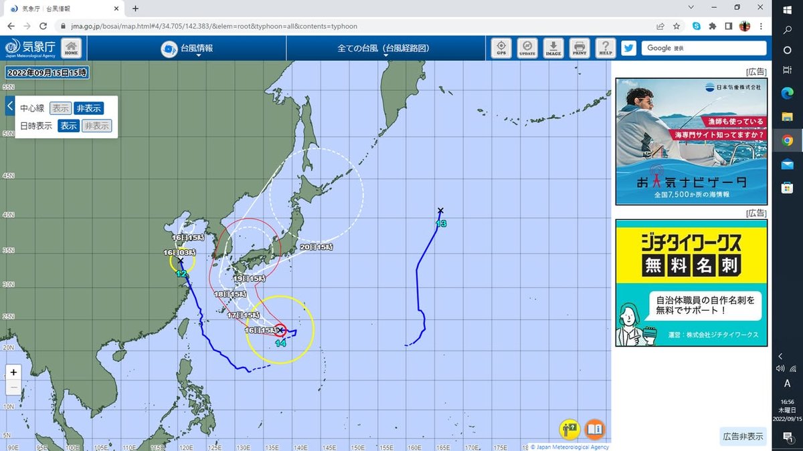Click the yellow teacher guide icon

pyautogui.click(x=569, y=428)
